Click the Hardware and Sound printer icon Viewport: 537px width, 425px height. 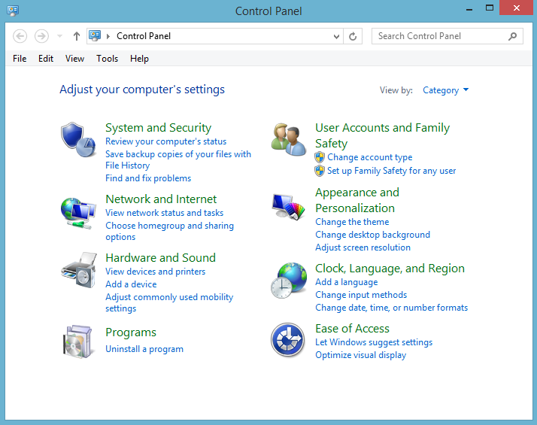(77, 270)
